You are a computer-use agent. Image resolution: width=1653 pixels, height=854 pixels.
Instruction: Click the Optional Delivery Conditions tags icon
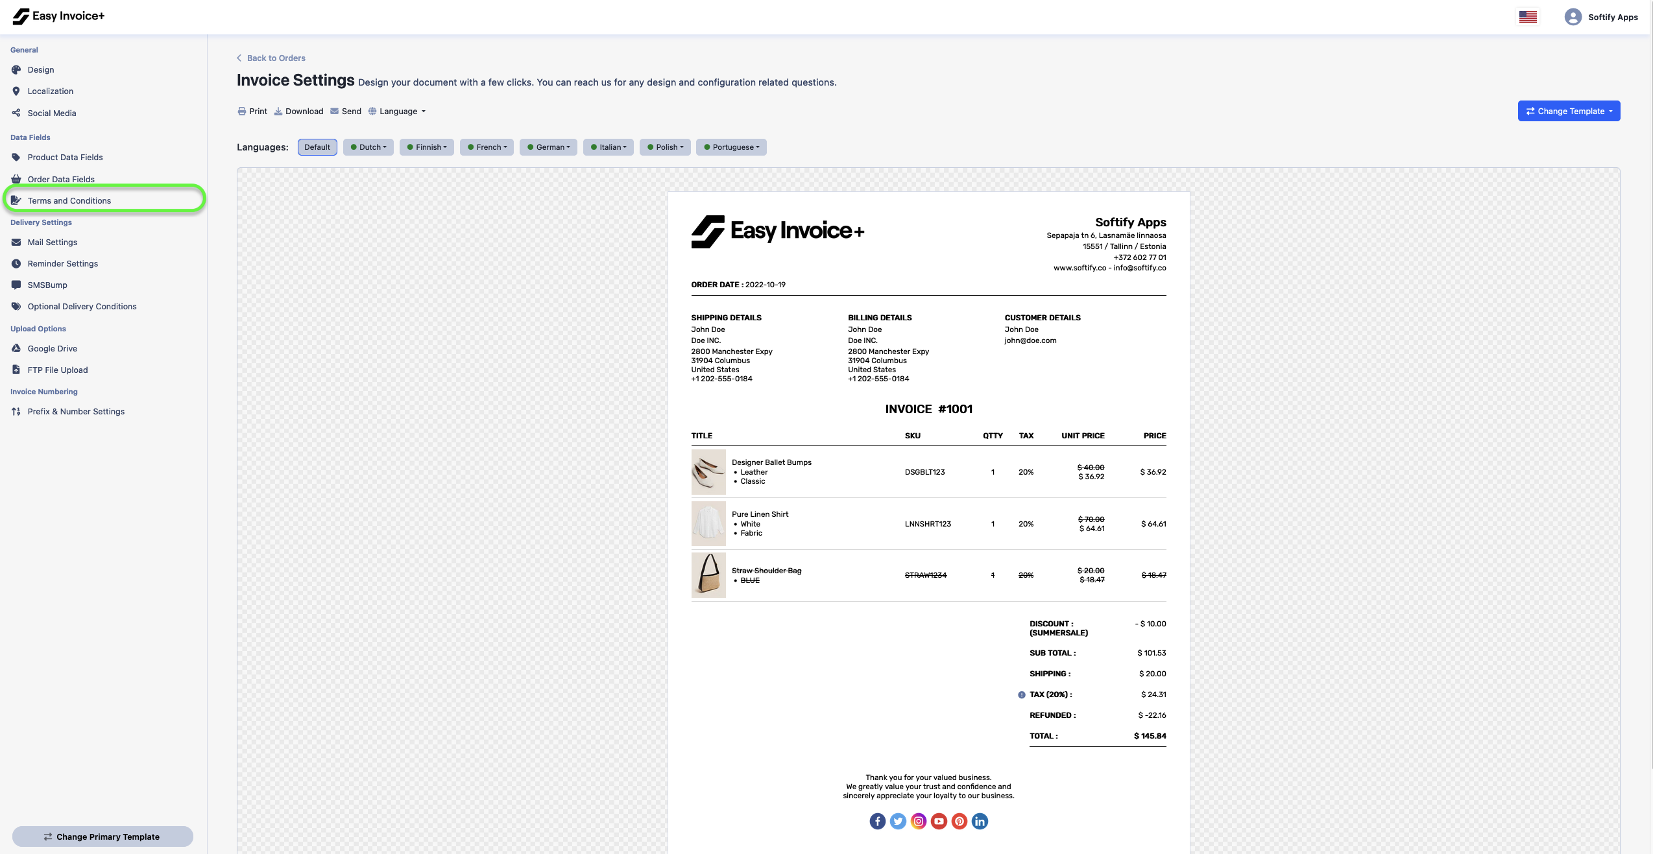(x=16, y=307)
